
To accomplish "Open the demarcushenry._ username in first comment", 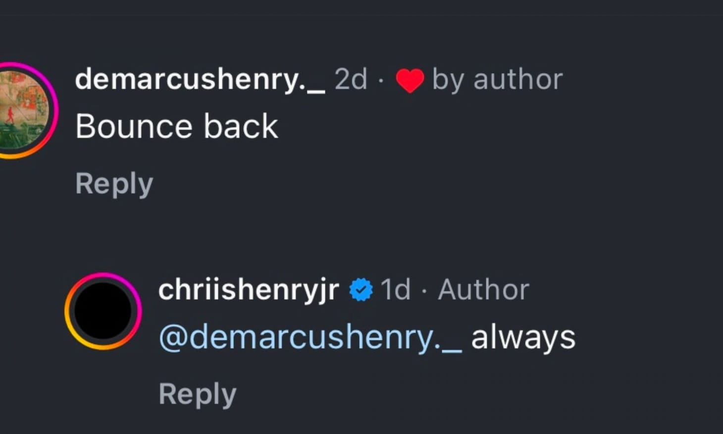I will coord(200,79).
